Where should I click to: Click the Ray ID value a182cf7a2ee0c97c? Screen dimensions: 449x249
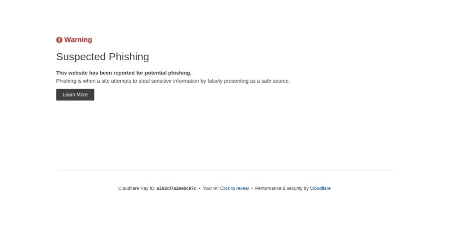pyautogui.click(x=177, y=188)
